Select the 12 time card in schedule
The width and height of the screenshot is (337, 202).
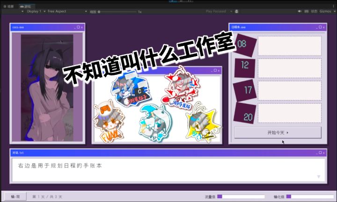[x=245, y=68]
